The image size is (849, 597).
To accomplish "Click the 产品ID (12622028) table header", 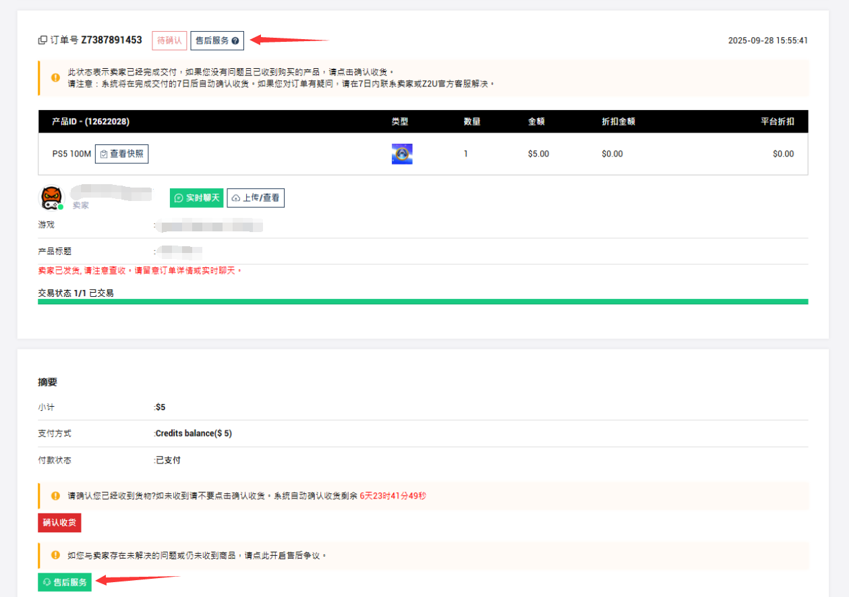I will [x=90, y=122].
